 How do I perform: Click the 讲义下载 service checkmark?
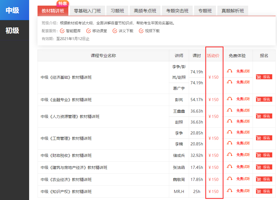115,31
